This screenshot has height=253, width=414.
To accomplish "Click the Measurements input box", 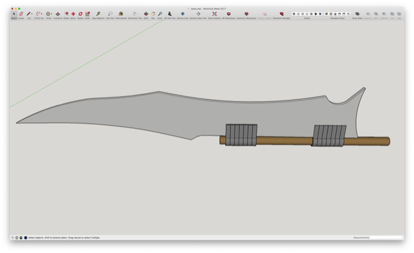I will pyautogui.click(x=386, y=237).
